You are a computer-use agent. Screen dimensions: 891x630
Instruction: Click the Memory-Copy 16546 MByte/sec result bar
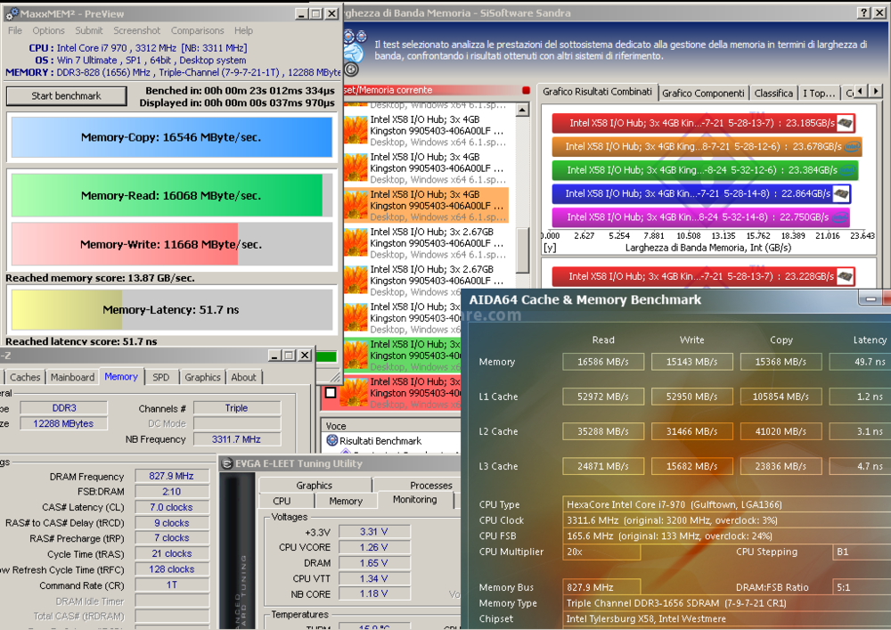172,137
